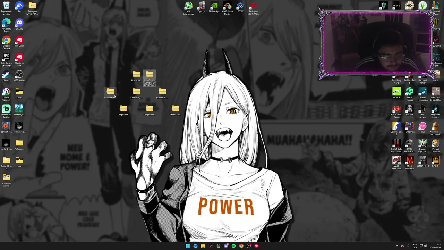Select the Discord desktop shortcut
The width and height of the screenshot is (444, 250).
(x=19, y=24)
